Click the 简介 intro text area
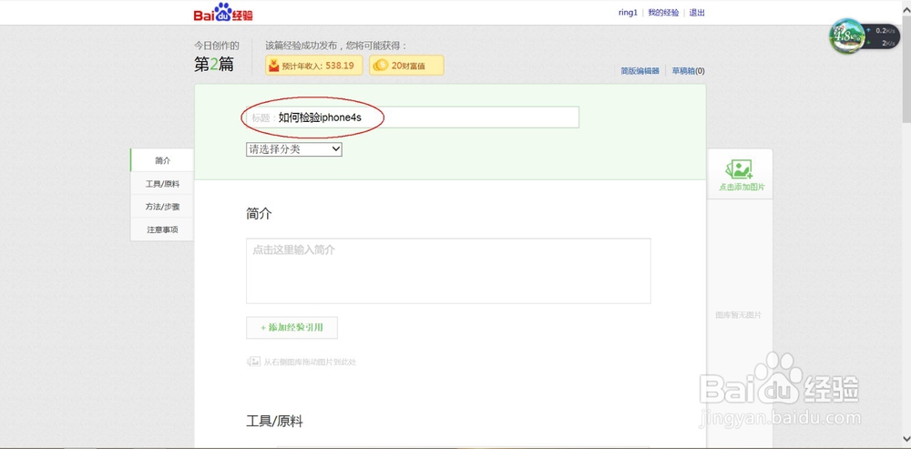 (x=448, y=270)
